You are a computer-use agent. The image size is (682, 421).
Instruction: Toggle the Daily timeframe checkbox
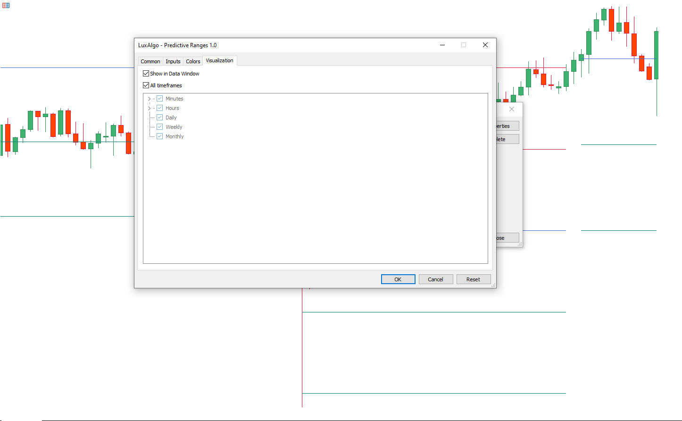[160, 118]
